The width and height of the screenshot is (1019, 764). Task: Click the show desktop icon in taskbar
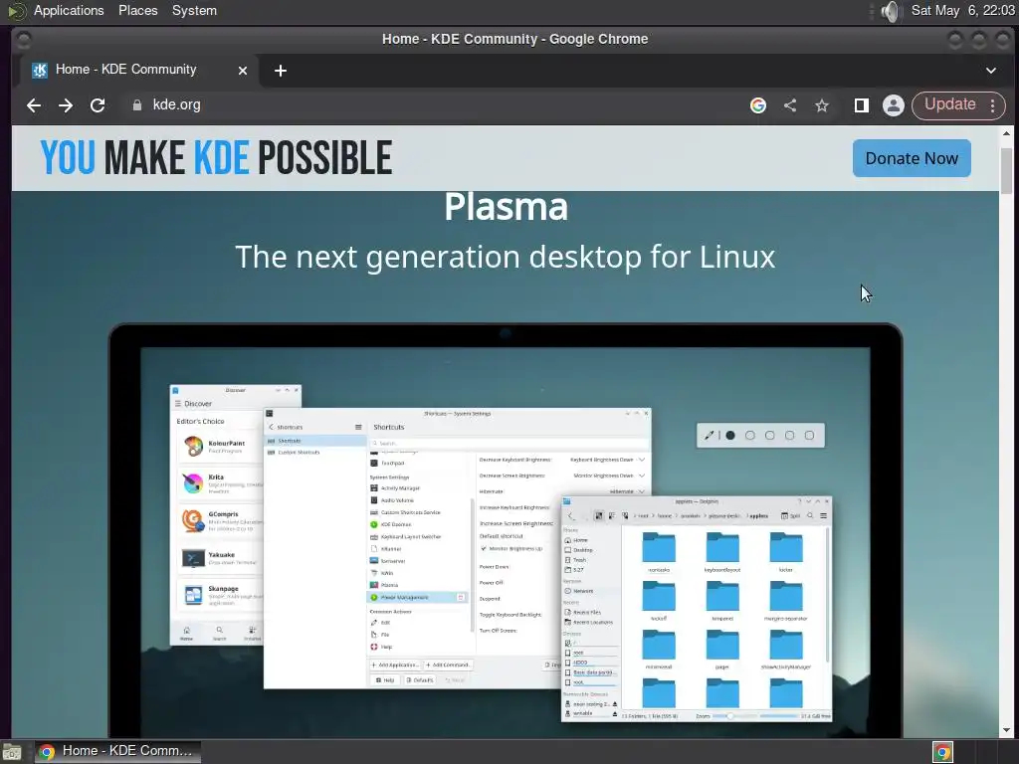point(12,752)
